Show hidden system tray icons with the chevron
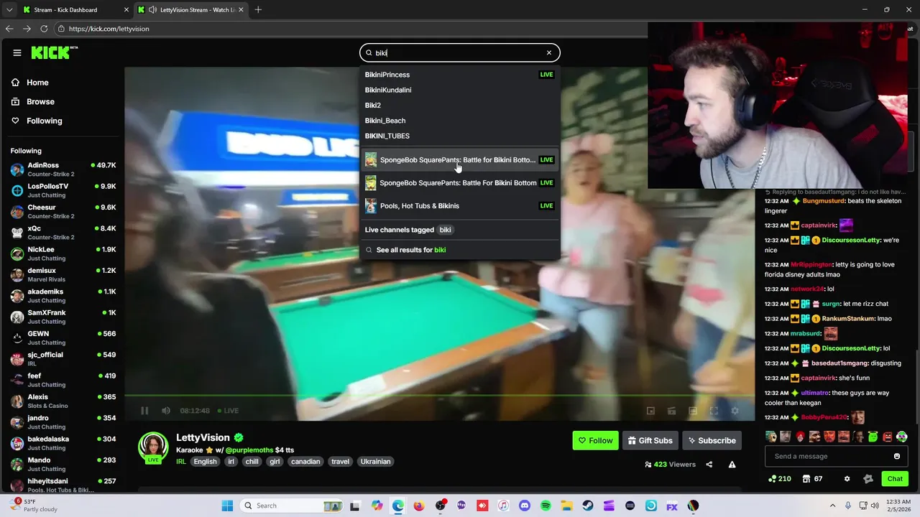 pos(833,506)
